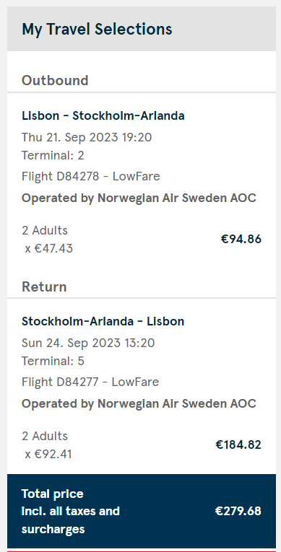Click the outbound Operated by Norwegian Air Sweden AOC
The image size is (281, 552).
click(x=139, y=198)
